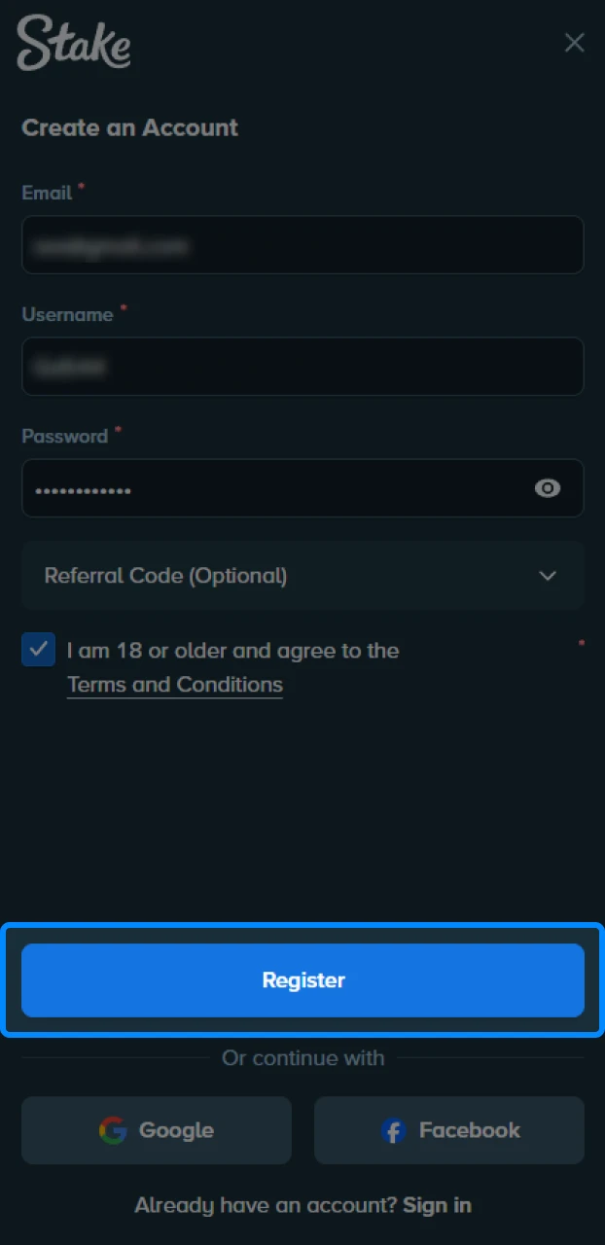The height and width of the screenshot is (1245, 605).
Task: Click the Email input field
Action: pyautogui.click(x=302, y=245)
